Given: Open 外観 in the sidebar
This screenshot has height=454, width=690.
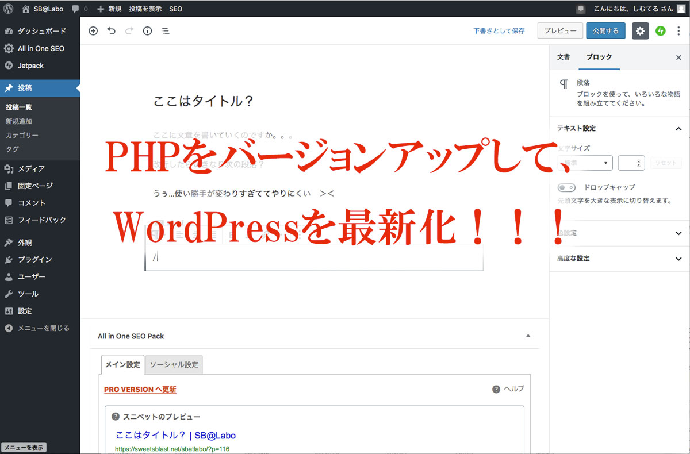Looking at the screenshot, I should [x=40, y=242].
